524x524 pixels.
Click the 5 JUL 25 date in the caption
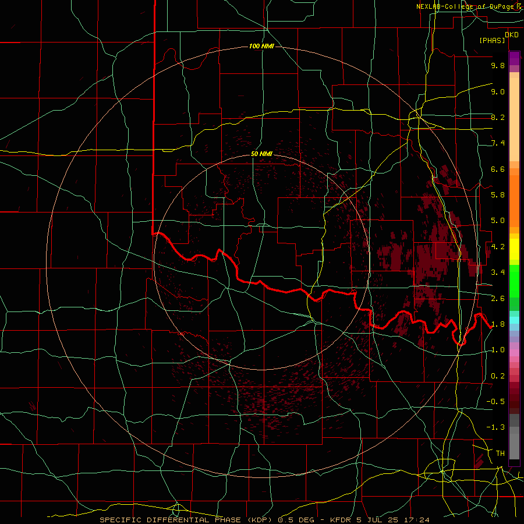(x=378, y=520)
